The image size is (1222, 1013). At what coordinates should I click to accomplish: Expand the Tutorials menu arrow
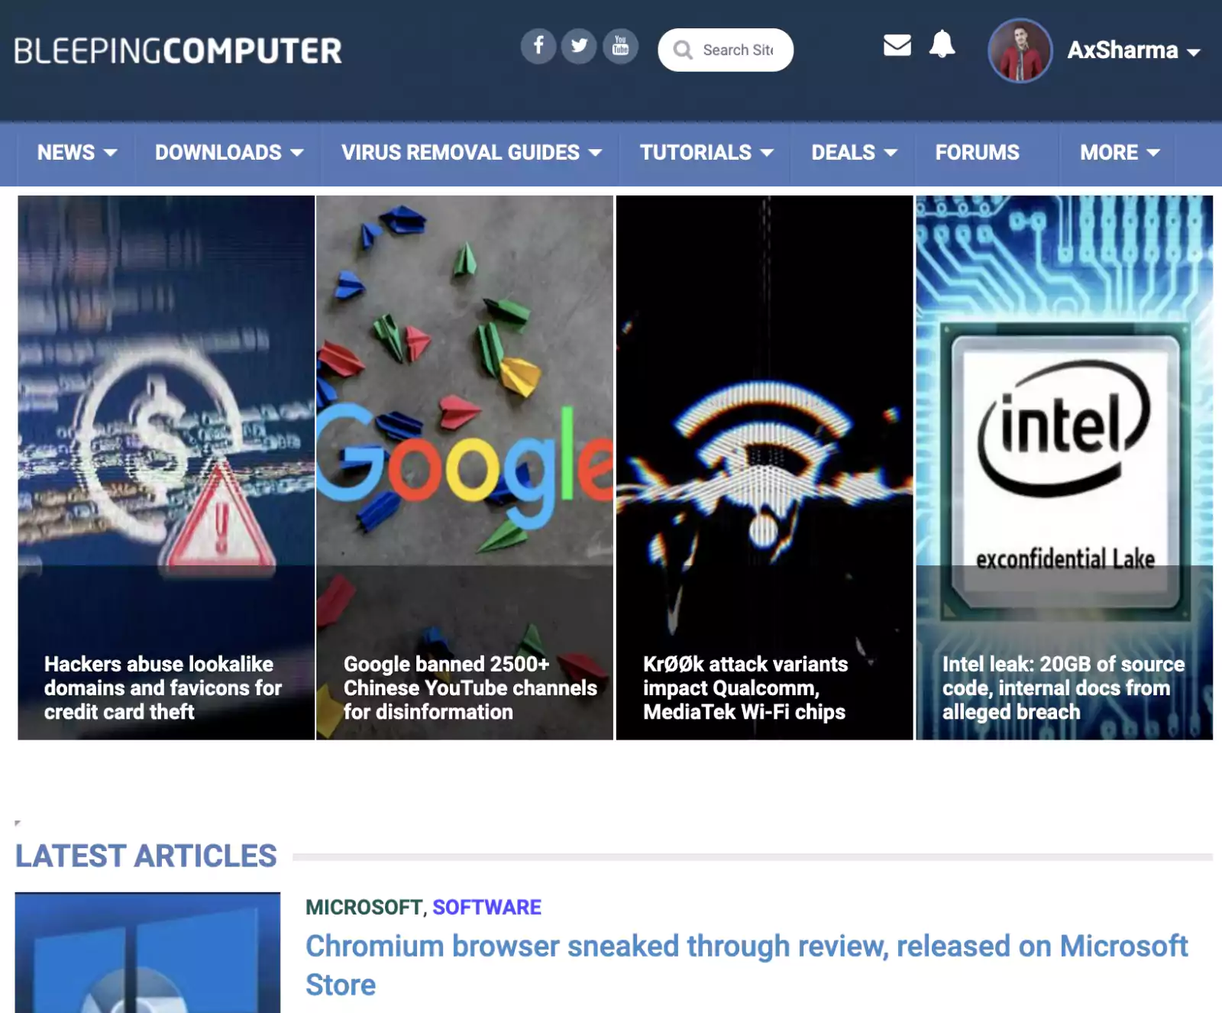(767, 153)
